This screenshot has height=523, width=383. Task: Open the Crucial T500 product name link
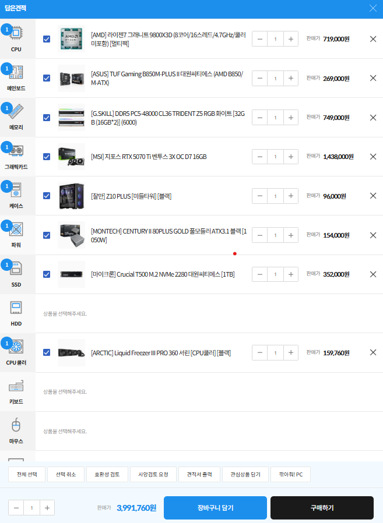coord(163,274)
